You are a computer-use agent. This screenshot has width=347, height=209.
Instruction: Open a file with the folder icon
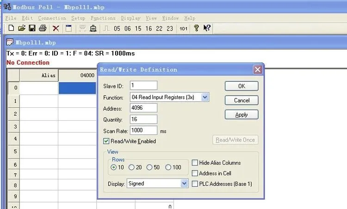click(x=22, y=28)
